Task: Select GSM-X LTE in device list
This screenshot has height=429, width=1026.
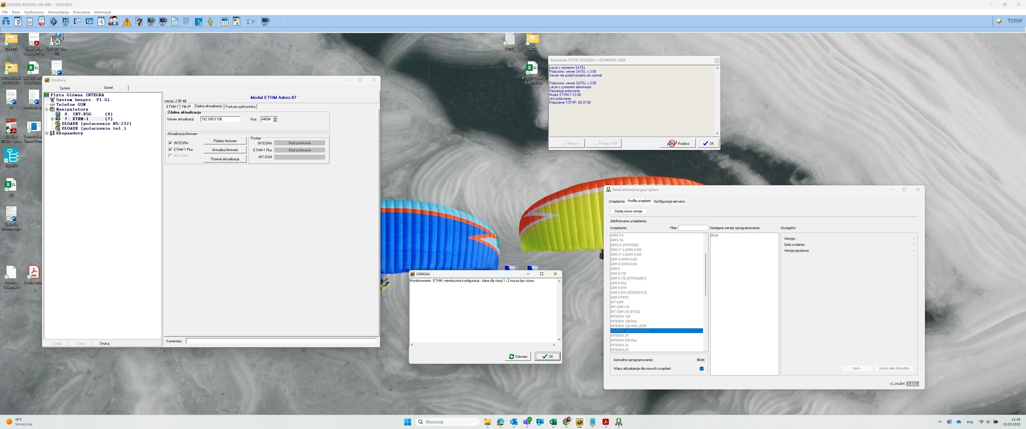Action: coord(656,273)
